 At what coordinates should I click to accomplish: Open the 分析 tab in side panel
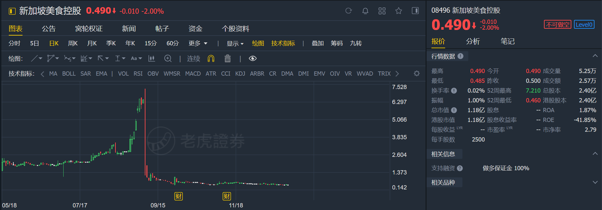pos(473,41)
